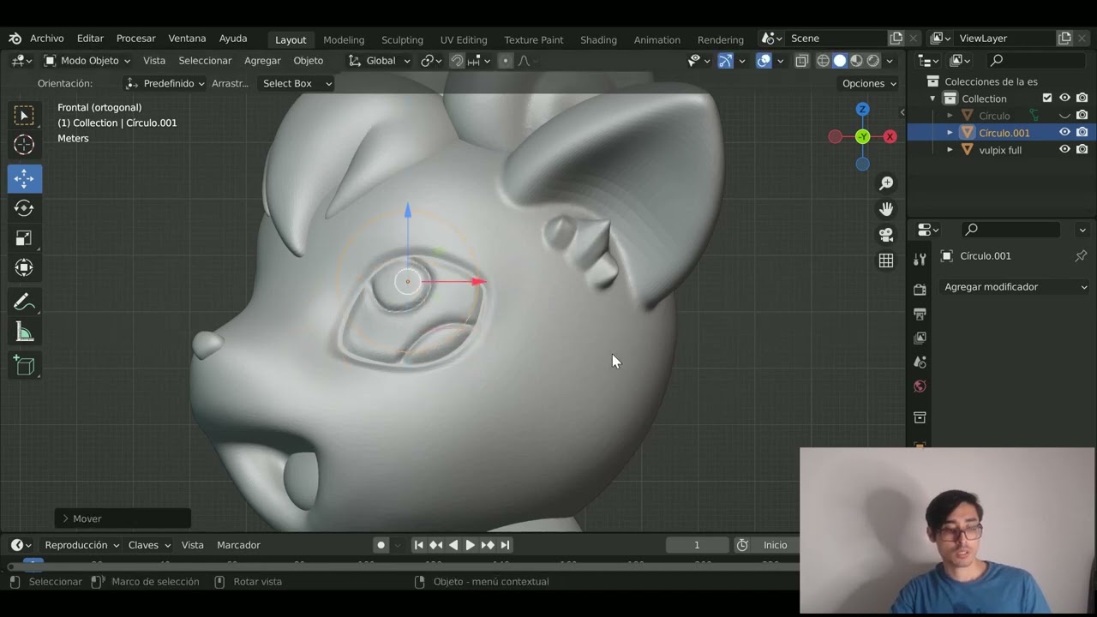This screenshot has width=1097, height=617.
Task: Click the Blender logo menu icon
Action: (x=15, y=39)
